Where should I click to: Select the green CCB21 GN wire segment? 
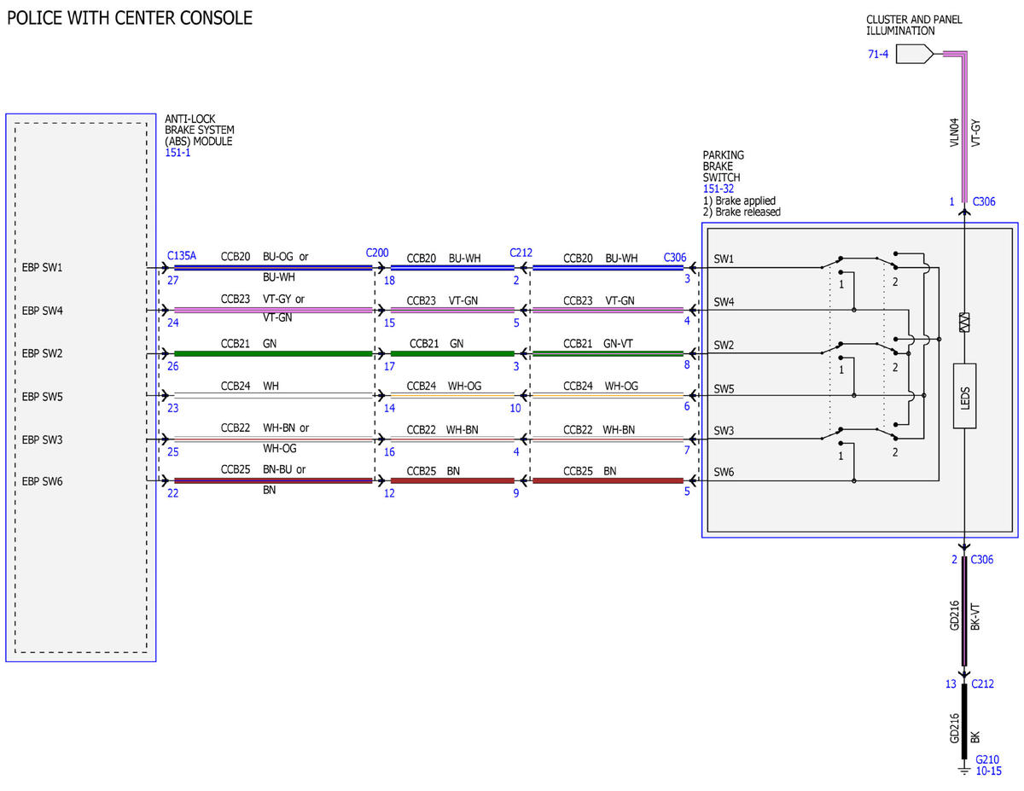click(x=273, y=353)
